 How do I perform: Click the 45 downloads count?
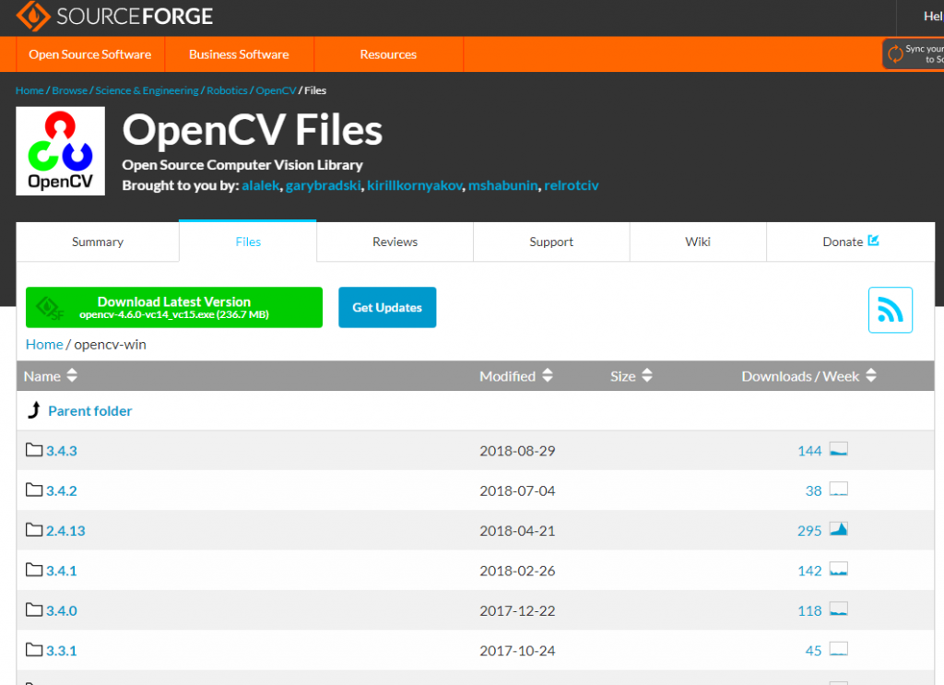point(813,651)
